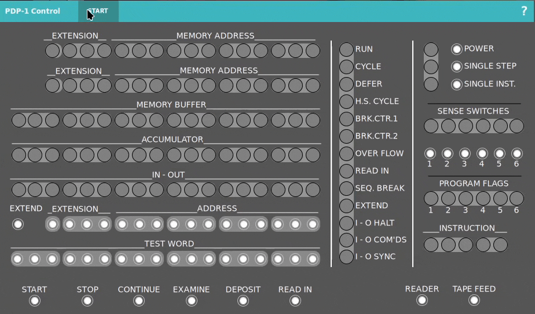Click the last INSTRUCTION indicator lamp
The image size is (535, 314).
(500, 244)
